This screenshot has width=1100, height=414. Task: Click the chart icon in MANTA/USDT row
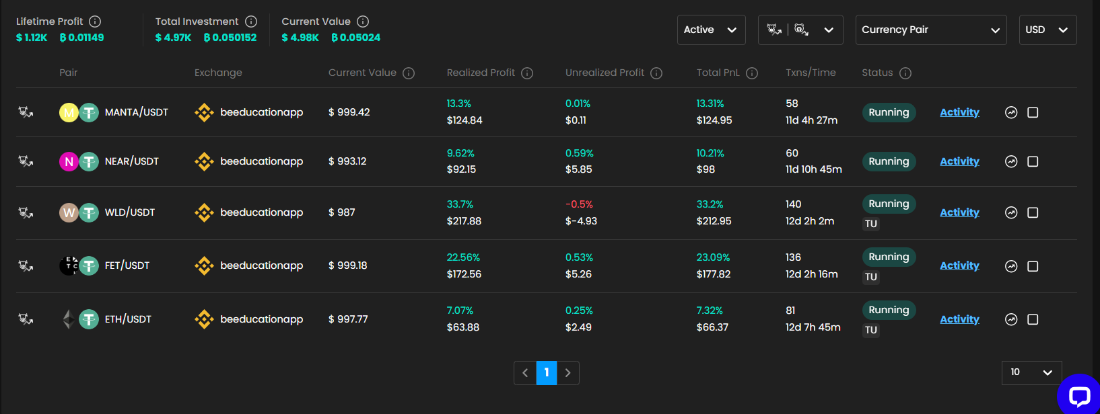tap(1010, 113)
